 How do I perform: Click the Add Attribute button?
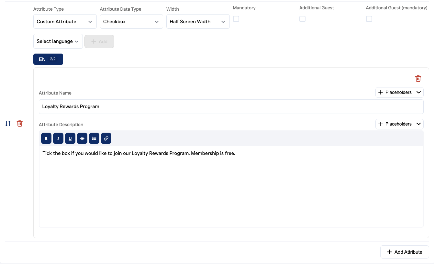[x=405, y=252]
